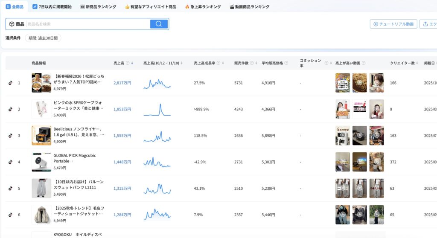Viewport: 437px width, 238px height.
Task: Click the 期間: 過去30日間 filter chip
Action: point(43,38)
